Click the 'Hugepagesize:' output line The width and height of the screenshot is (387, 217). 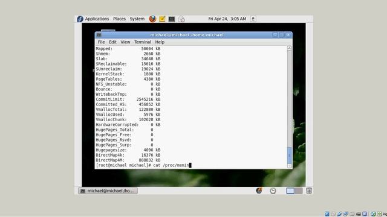pyautogui.click(x=128, y=150)
